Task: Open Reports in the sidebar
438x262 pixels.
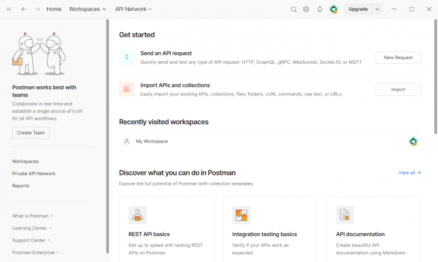Action: (21, 186)
